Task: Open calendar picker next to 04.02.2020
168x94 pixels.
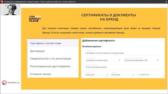Action: 133,75
